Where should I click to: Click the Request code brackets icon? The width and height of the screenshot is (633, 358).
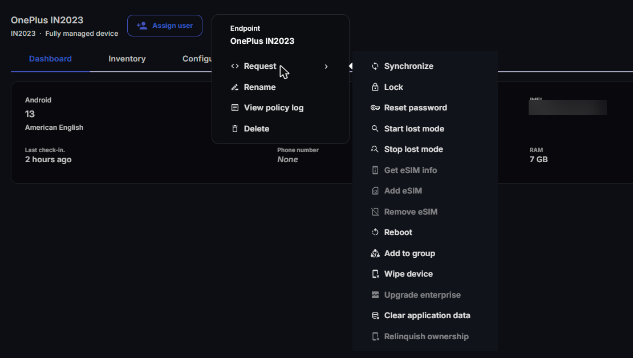tap(235, 66)
